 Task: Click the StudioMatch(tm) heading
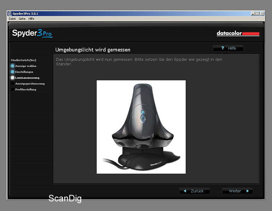[23, 60]
